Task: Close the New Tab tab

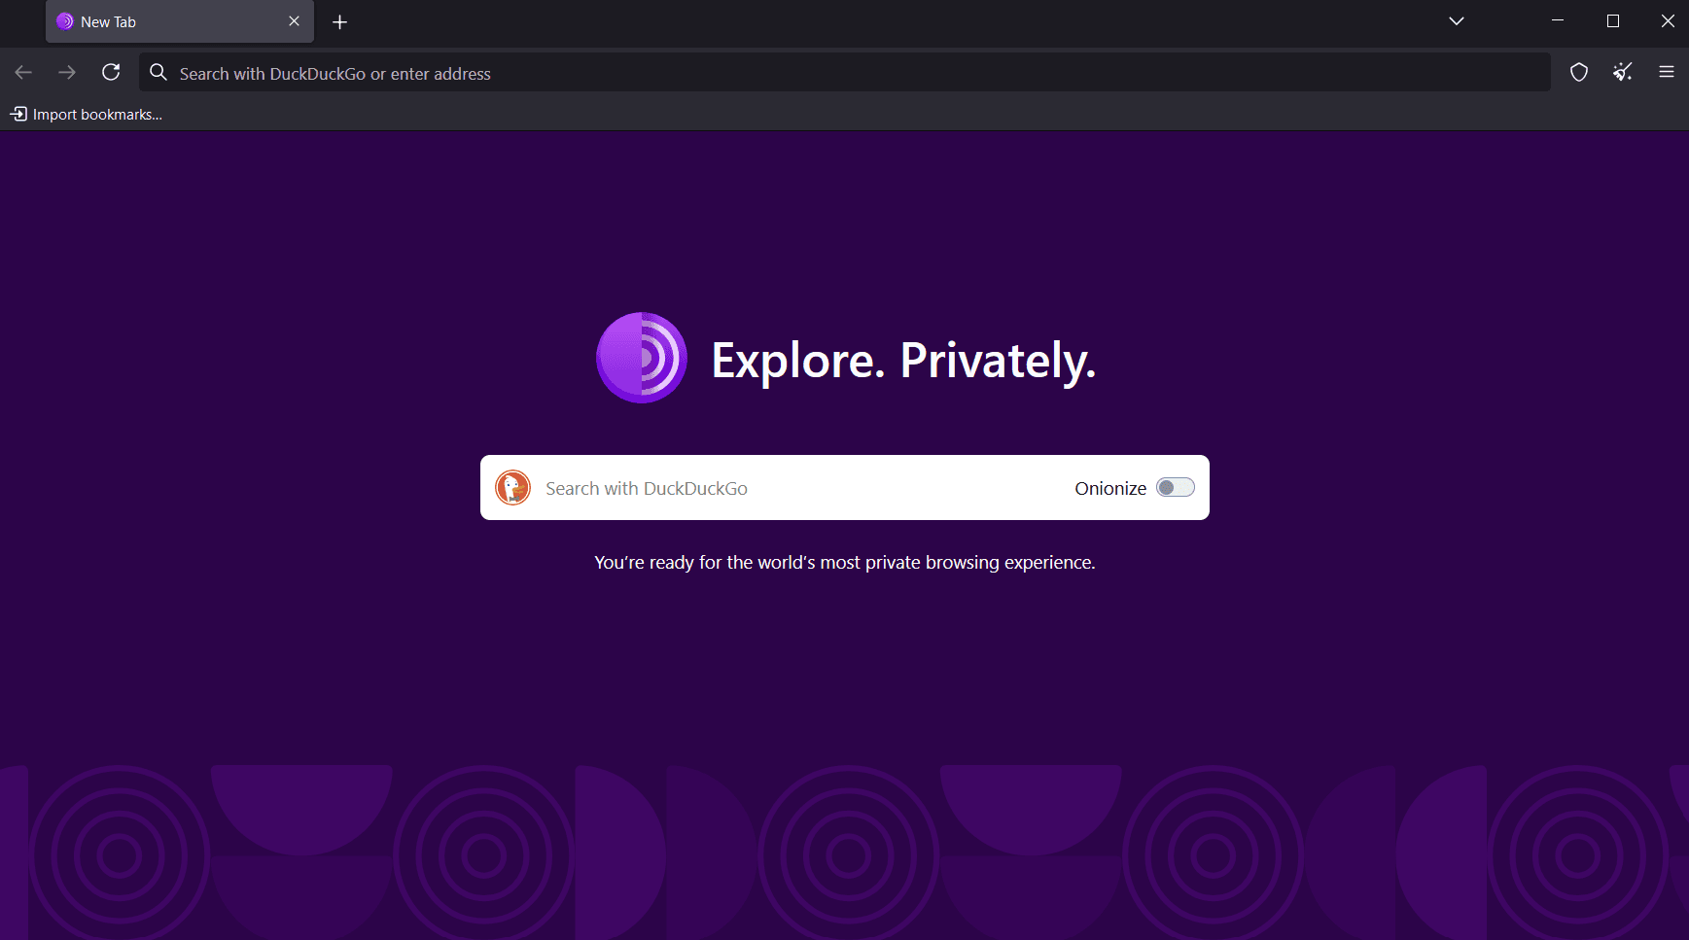Action: tap(294, 21)
